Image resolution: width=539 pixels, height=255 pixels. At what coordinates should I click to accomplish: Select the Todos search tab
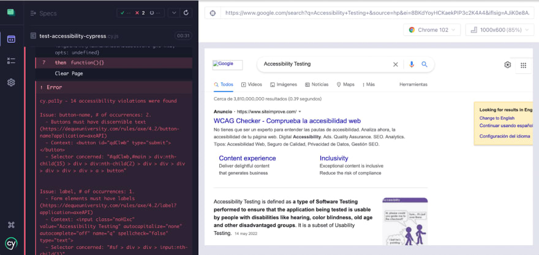[224, 84]
